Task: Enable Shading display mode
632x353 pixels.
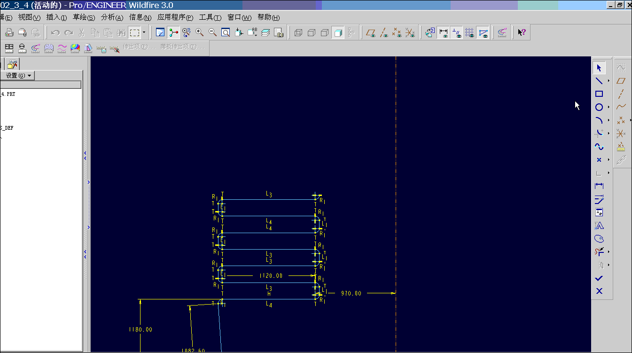Action: (338, 32)
